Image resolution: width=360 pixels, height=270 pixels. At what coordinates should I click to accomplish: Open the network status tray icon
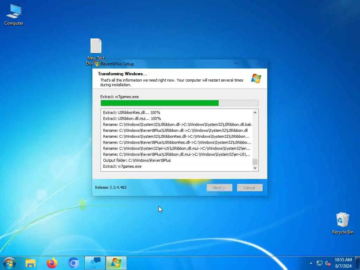point(319,263)
